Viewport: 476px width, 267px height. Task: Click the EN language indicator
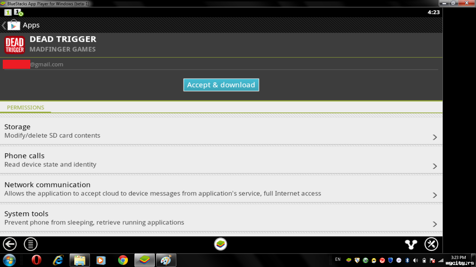click(338, 259)
